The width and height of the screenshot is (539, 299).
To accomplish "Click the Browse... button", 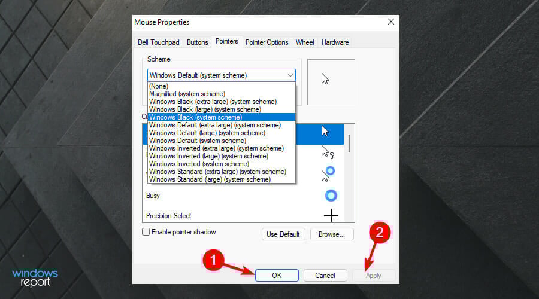I will (332, 234).
